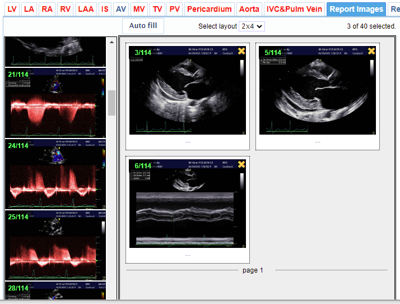
Task: Edit caption ellipsis under image 3/114
Action: pos(188,142)
